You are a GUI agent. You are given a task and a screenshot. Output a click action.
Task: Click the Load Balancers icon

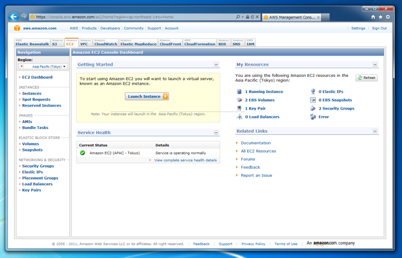coord(239,117)
